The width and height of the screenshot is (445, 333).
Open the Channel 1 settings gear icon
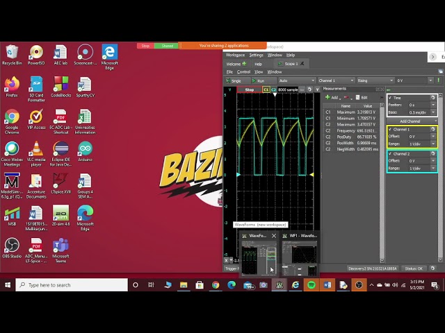coord(432,129)
